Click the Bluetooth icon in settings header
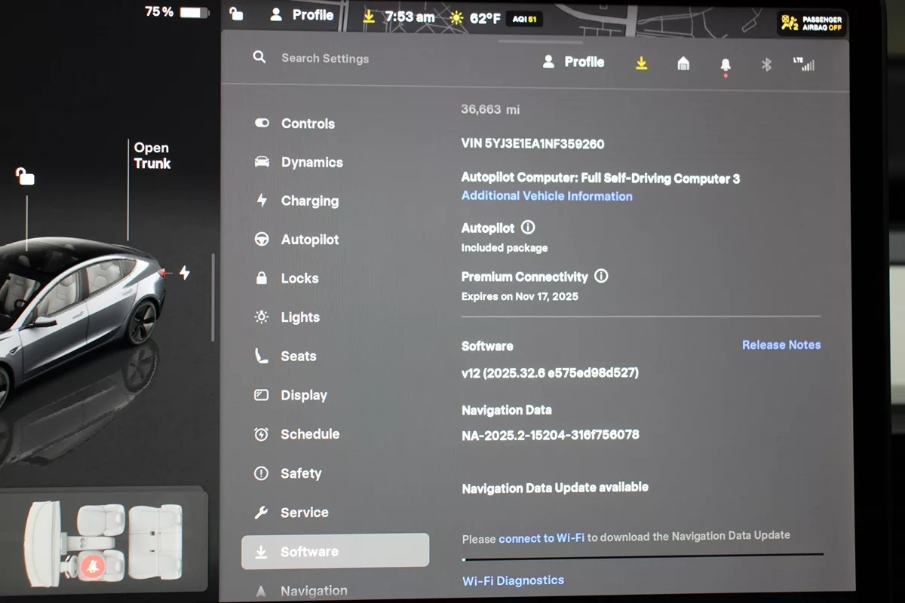Image resolution: width=905 pixels, height=603 pixels. tap(766, 64)
